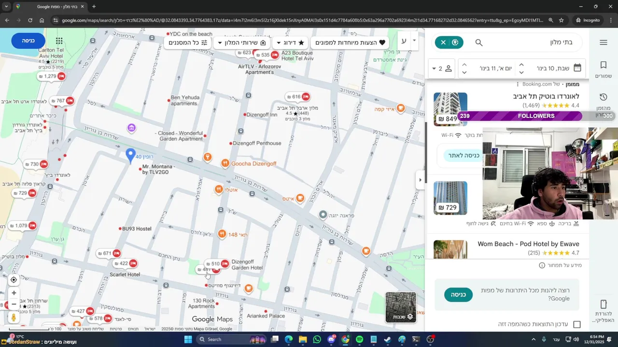The height and width of the screenshot is (347, 618).
Task: Clear the search with the X icon
Action: (x=443, y=42)
